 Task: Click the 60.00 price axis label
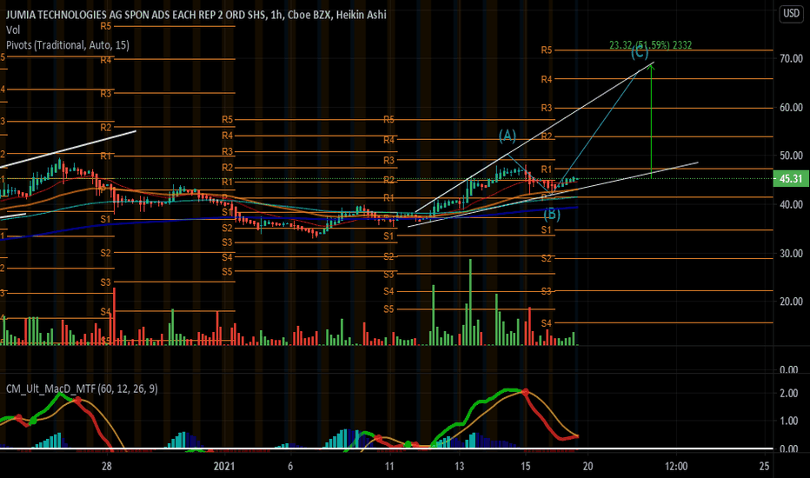click(791, 108)
